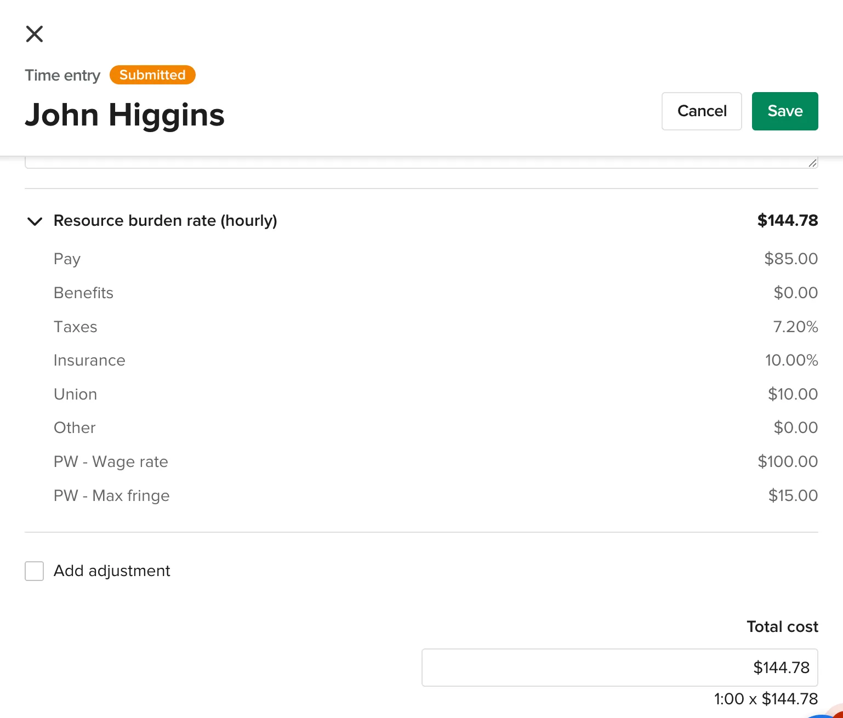Enable the Add adjustment checkbox
Image resolution: width=843 pixels, height=718 pixels.
click(x=35, y=571)
